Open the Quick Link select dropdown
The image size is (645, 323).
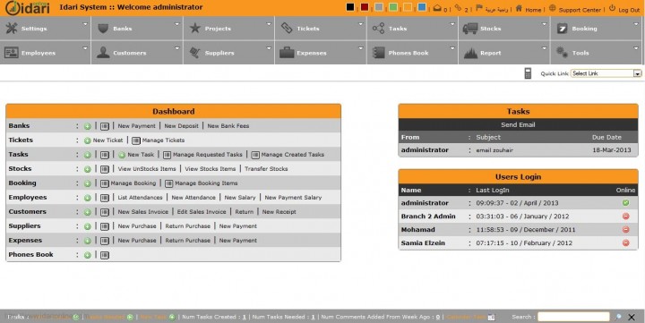click(x=606, y=73)
